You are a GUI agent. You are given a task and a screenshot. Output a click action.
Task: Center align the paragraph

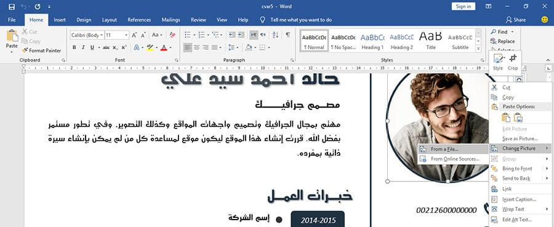pos(197,47)
